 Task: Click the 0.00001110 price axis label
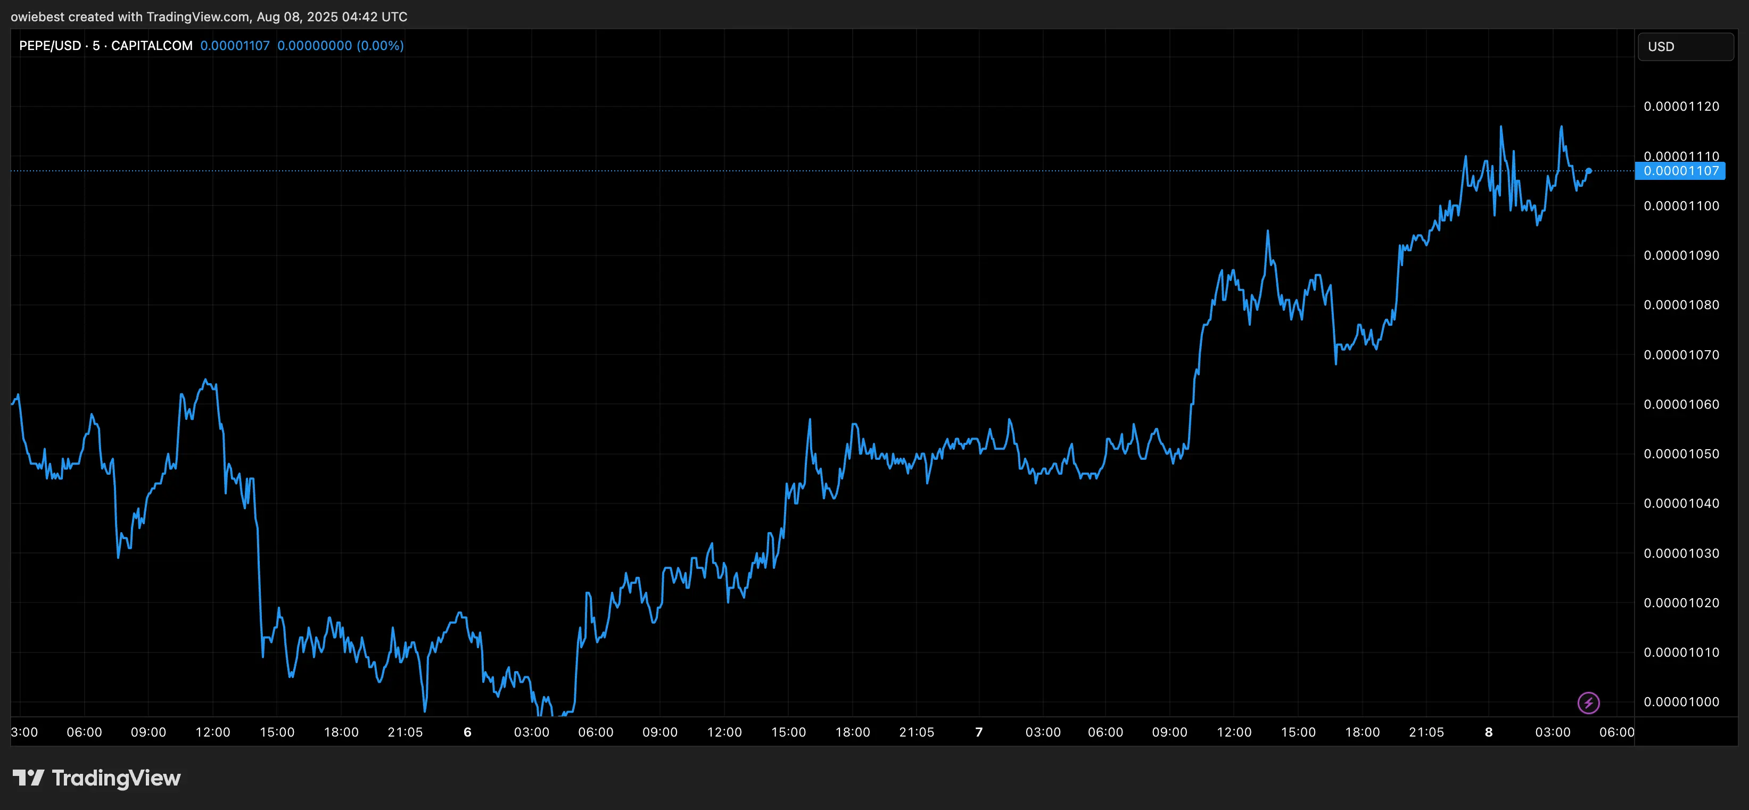(1681, 155)
